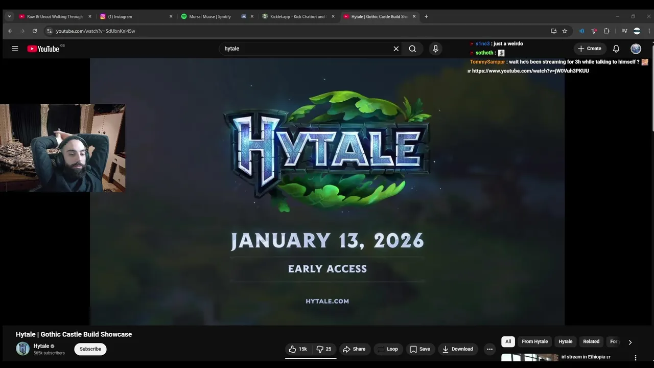Open the browser media control icon
The width and height of the screenshot is (654, 368).
coord(624,31)
